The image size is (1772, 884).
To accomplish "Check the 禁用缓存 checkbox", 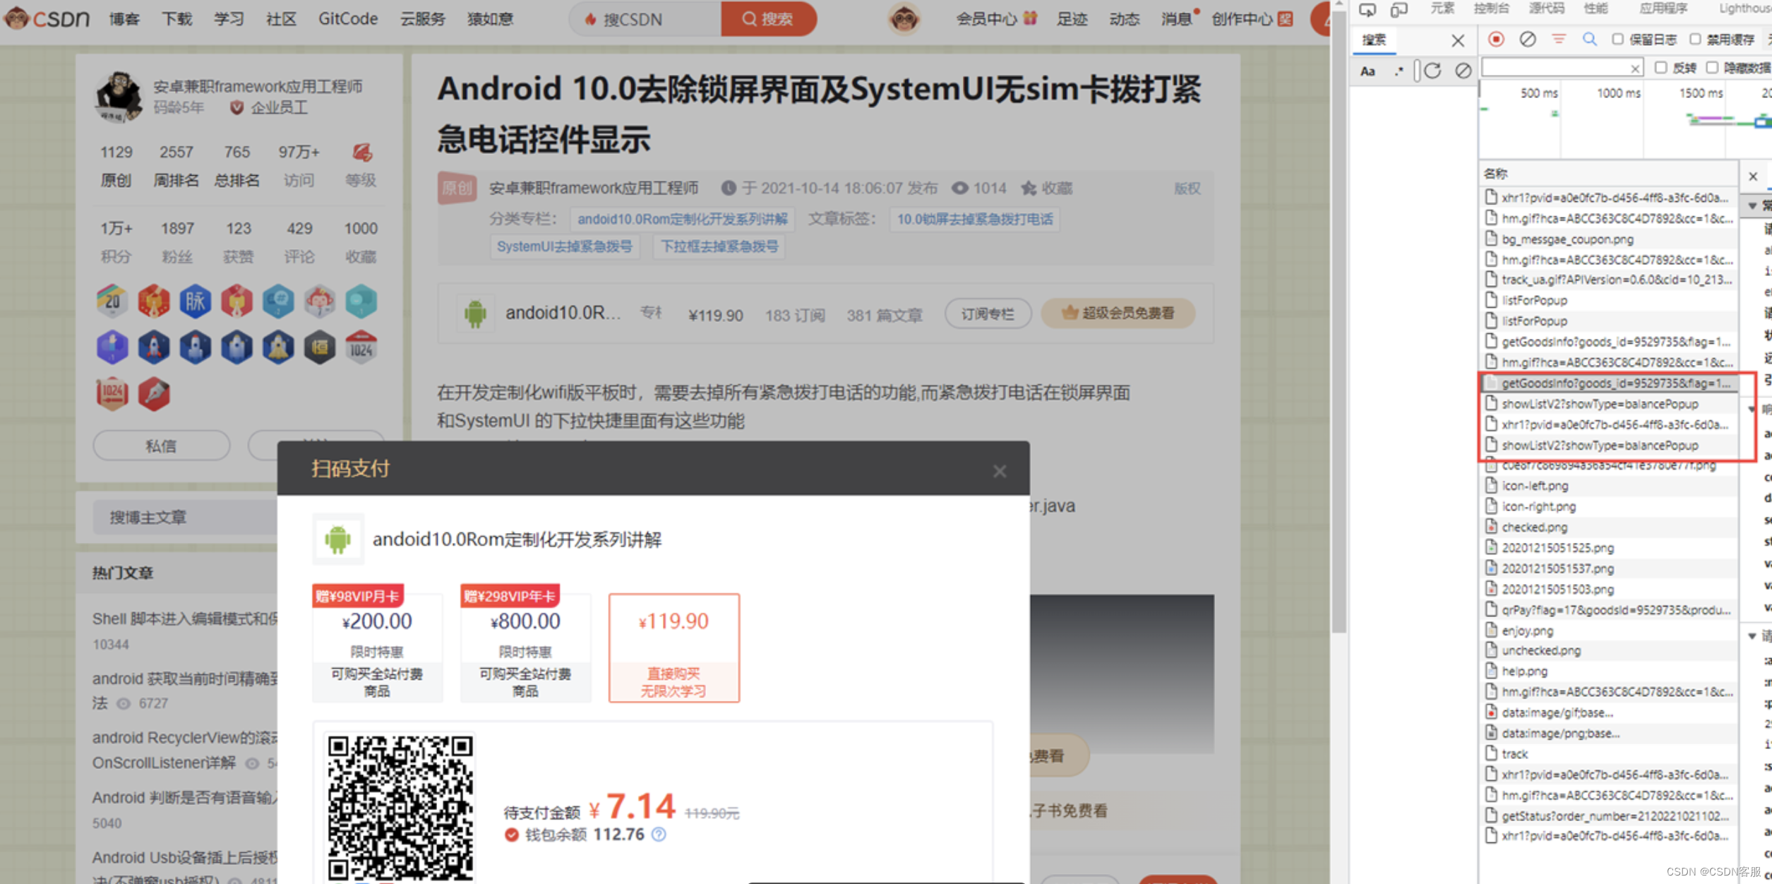I will [1695, 40].
